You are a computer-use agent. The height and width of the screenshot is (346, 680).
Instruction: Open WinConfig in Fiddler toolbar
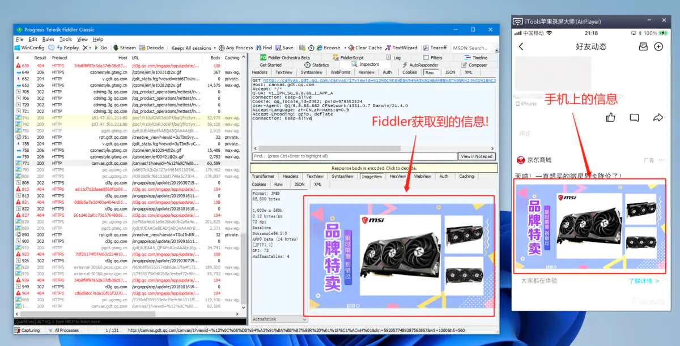29,48
